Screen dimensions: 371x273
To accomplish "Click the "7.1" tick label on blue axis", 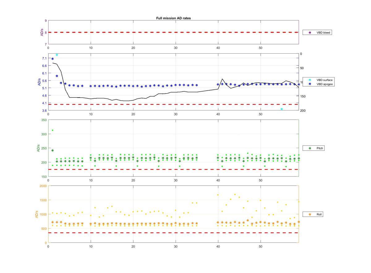I will point(45,58).
